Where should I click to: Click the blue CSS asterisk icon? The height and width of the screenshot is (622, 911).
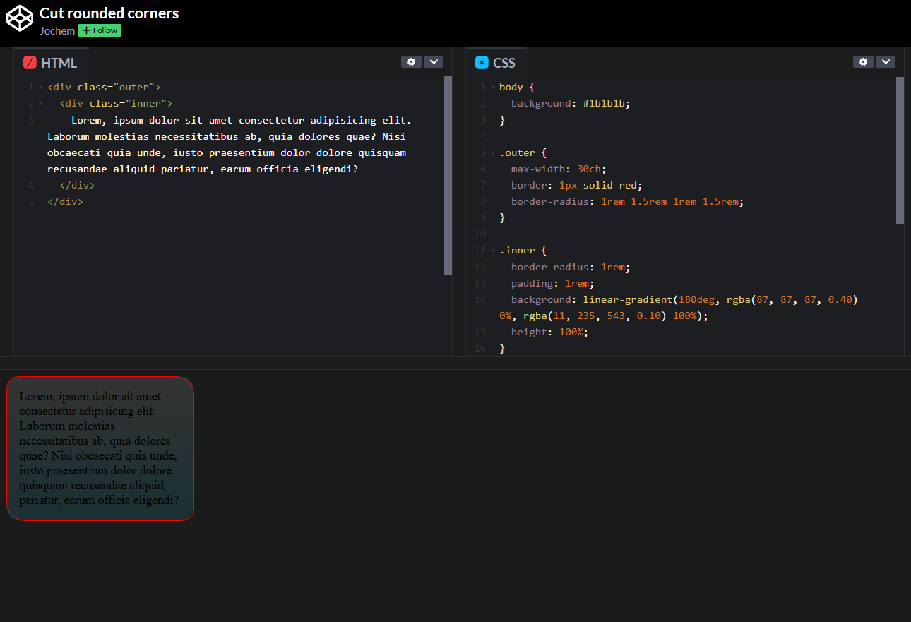click(482, 62)
